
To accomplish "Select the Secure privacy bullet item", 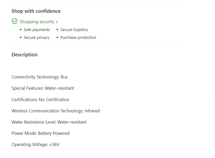I will (x=36, y=38).
